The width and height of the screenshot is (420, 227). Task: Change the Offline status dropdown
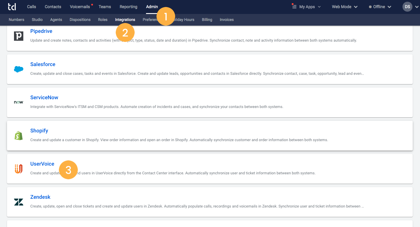click(x=380, y=7)
